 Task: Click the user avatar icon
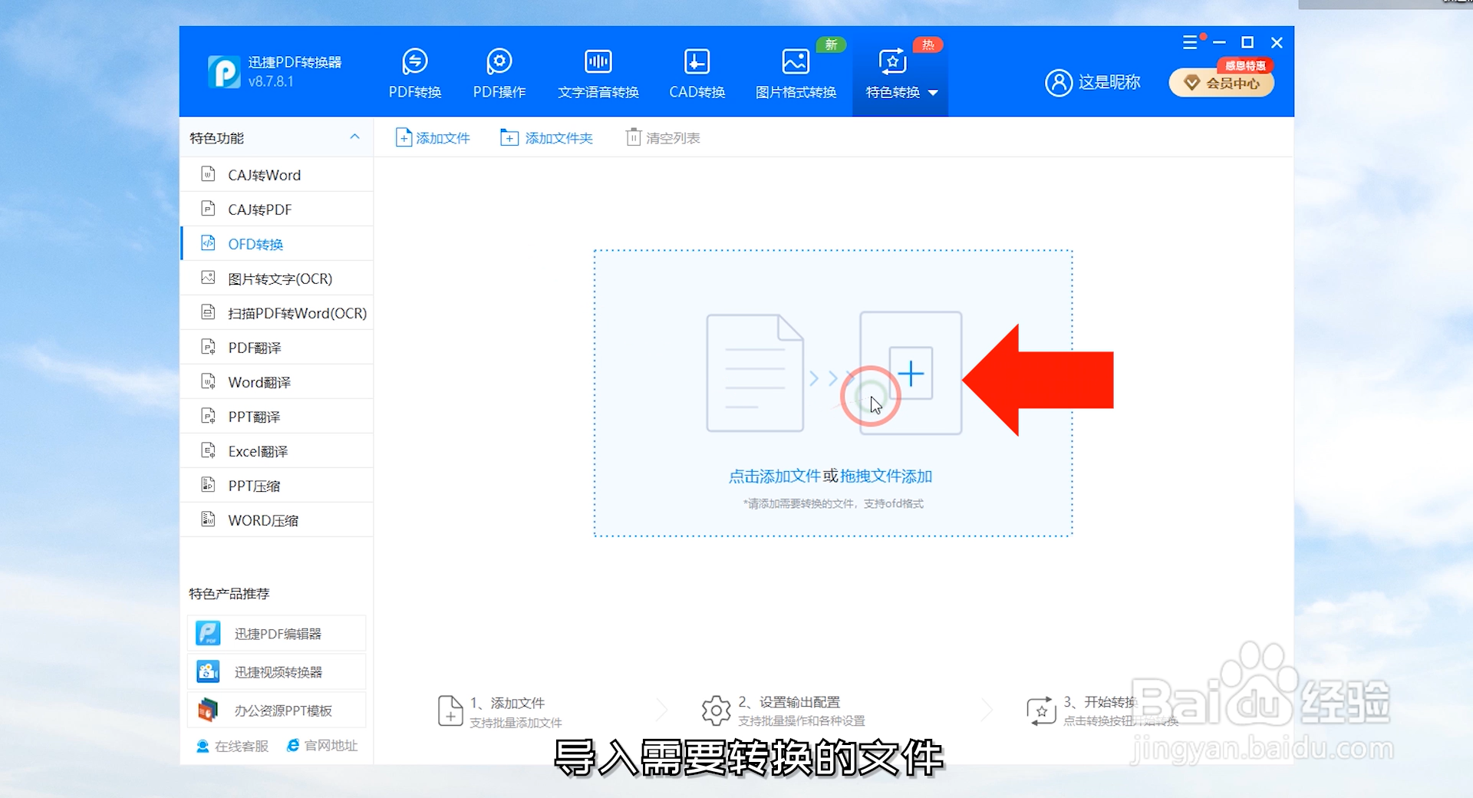click(1059, 82)
